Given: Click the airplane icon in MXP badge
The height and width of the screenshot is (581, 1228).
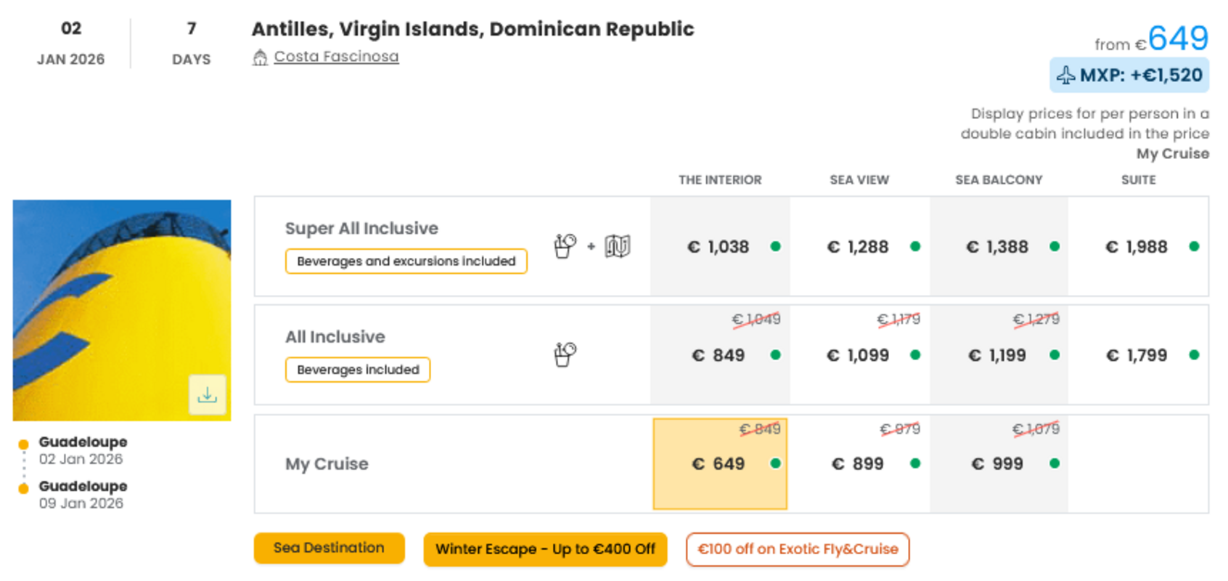Looking at the screenshot, I should (x=1065, y=76).
